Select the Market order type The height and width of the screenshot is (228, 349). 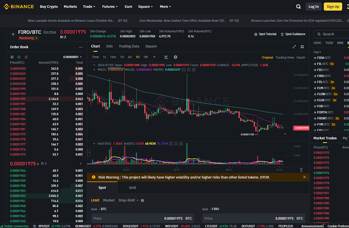(x=109, y=200)
